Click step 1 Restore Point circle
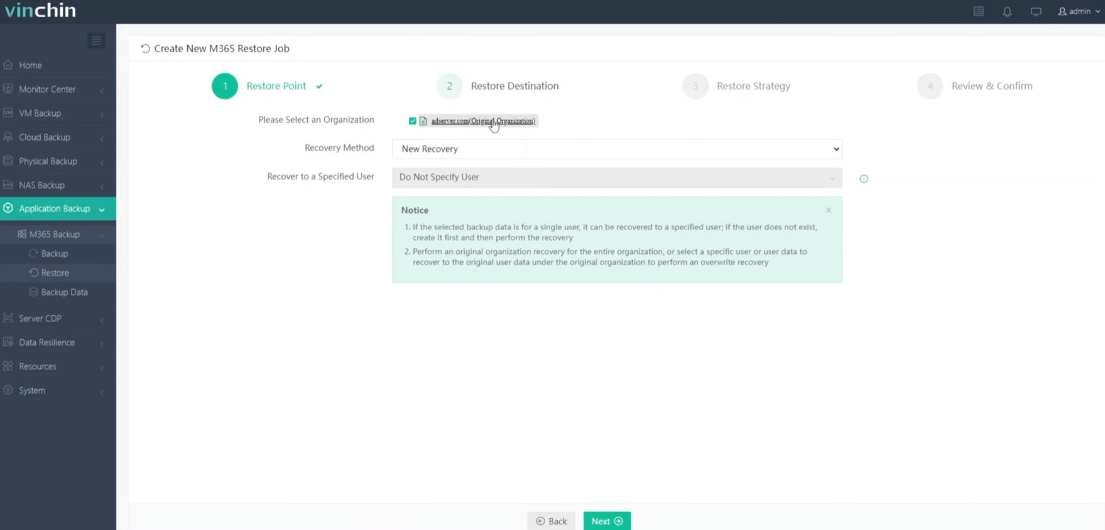The width and height of the screenshot is (1105, 530). point(225,86)
